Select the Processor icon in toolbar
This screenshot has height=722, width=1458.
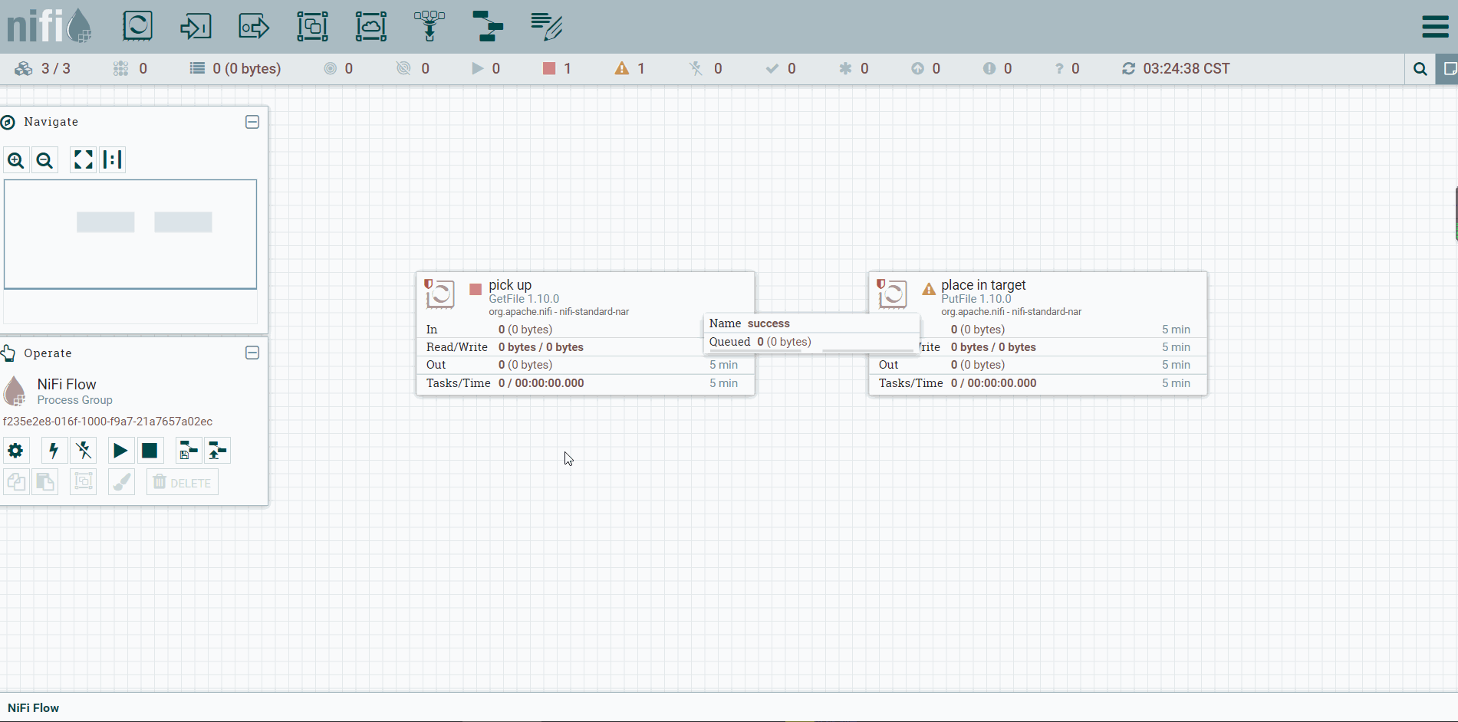(x=137, y=26)
